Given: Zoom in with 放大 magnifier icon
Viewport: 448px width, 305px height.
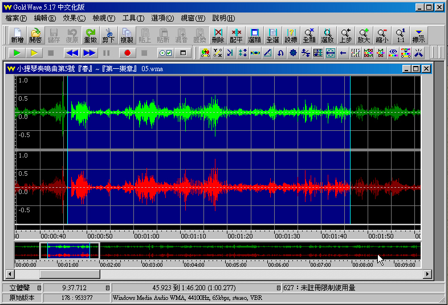Looking at the screenshot, I should (x=364, y=35).
